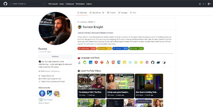This screenshot has height=107, width=213.
Task: Open the Arctic Code Vault achievement badge
Action: tap(50, 93)
